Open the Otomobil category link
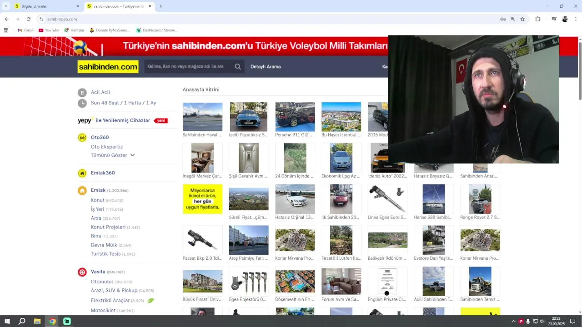The image size is (582, 327). click(x=102, y=282)
